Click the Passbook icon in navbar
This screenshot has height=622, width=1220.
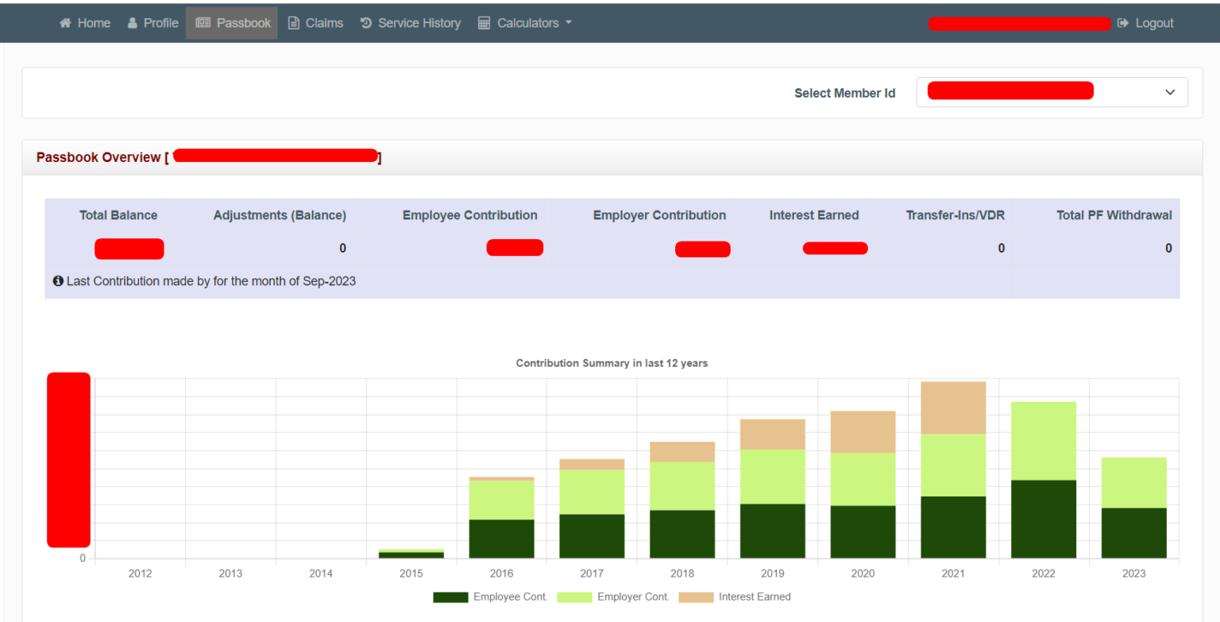point(203,23)
